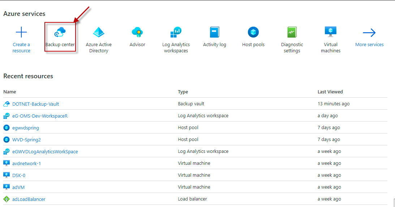Click the Diagnostic settings label

[x=292, y=48]
